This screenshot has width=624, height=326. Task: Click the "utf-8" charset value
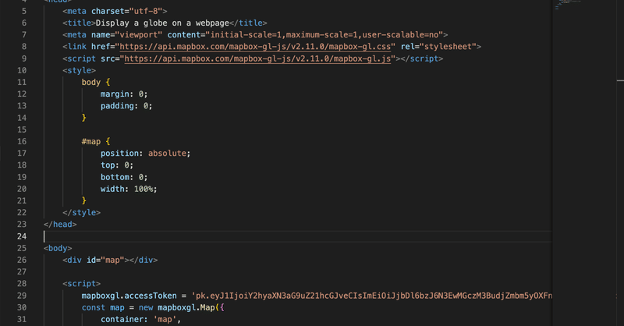[x=147, y=11]
